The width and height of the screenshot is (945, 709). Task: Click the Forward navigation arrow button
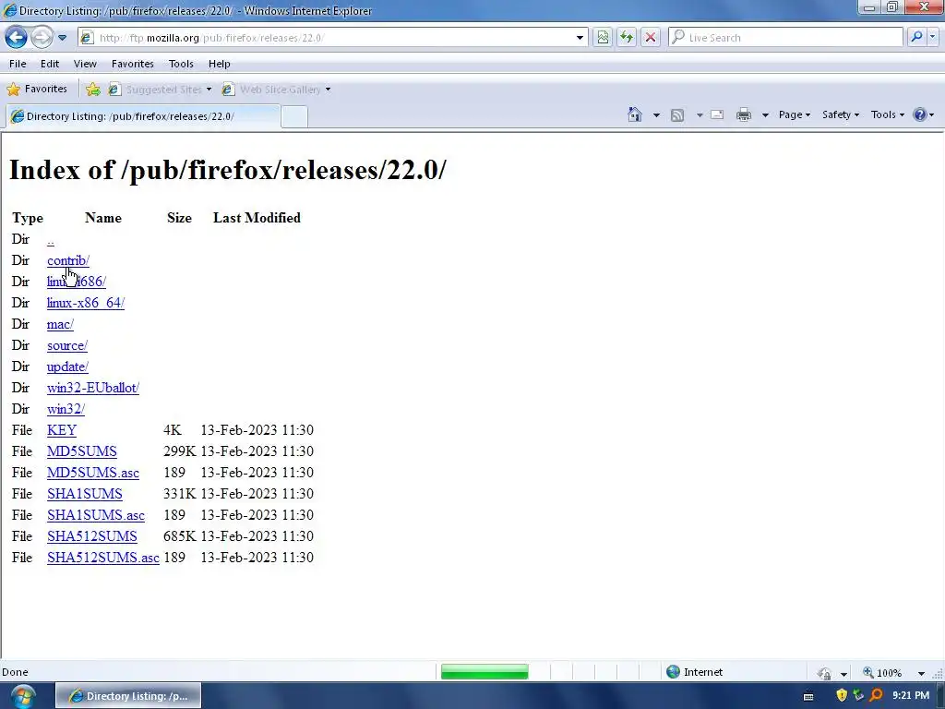42,37
